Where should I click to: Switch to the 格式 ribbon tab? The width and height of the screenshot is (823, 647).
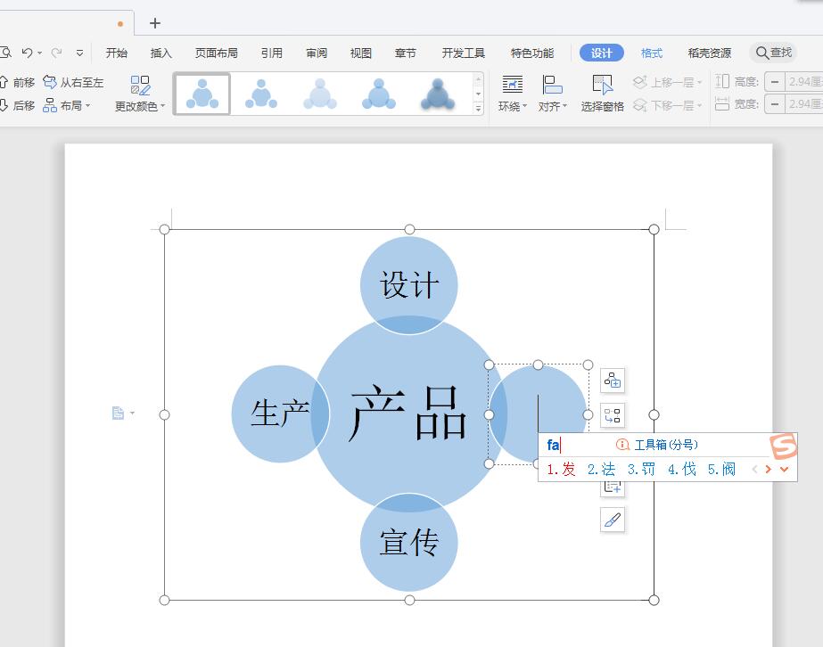pos(651,53)
